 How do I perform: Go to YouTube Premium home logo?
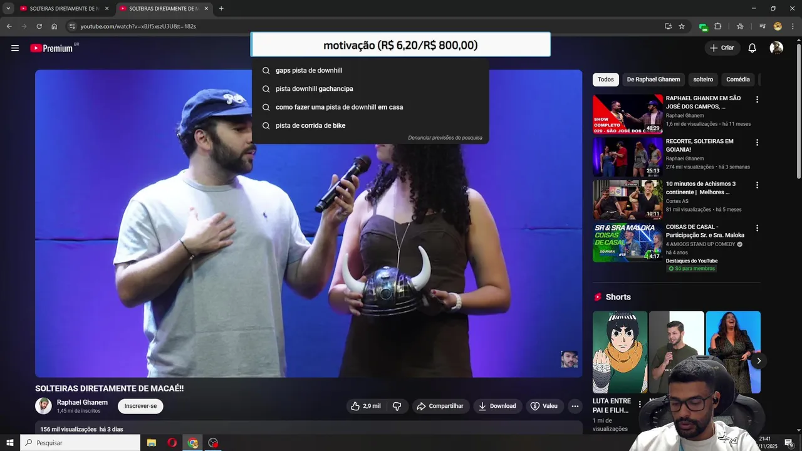pos(51,48)
